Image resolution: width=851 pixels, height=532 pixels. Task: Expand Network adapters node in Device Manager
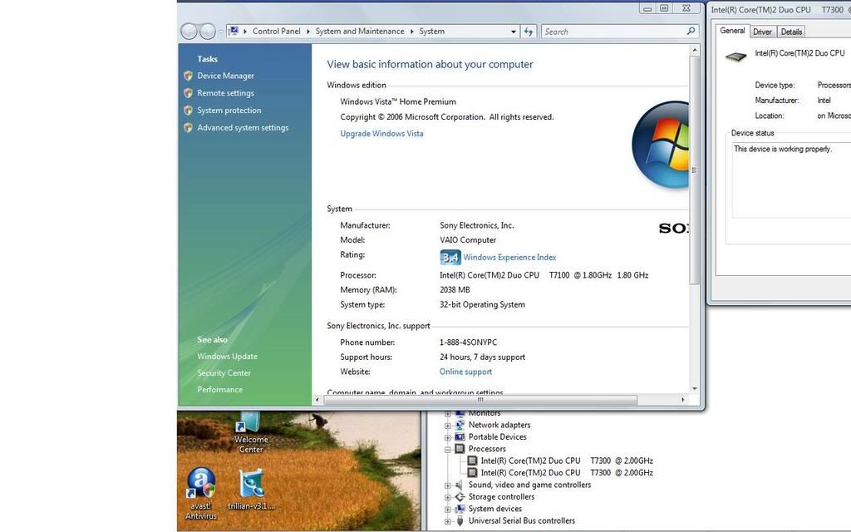448,426
